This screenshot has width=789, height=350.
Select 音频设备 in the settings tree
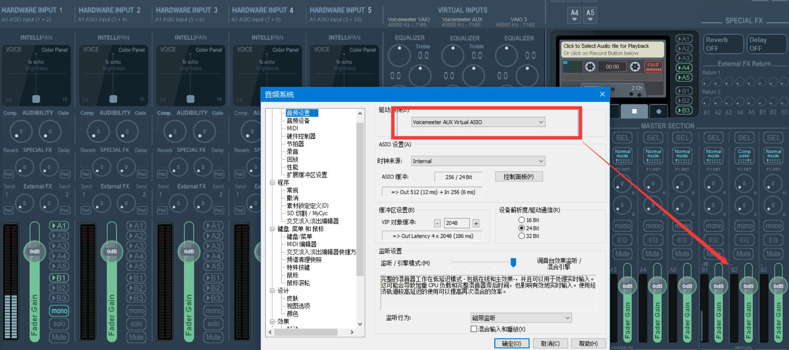pyautogui.click(x=298, y=121)
